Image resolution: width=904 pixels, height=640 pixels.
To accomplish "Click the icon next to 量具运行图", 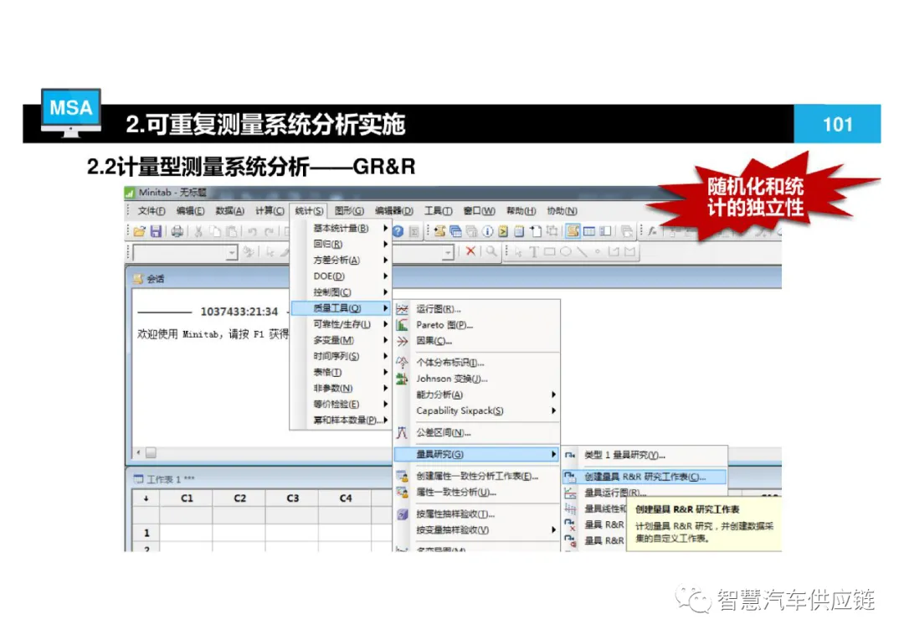I will click(570, 493).
